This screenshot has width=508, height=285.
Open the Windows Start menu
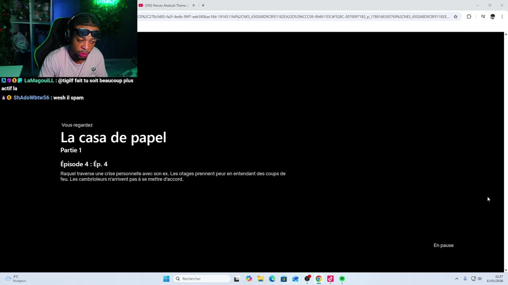[x=166, y=279]
